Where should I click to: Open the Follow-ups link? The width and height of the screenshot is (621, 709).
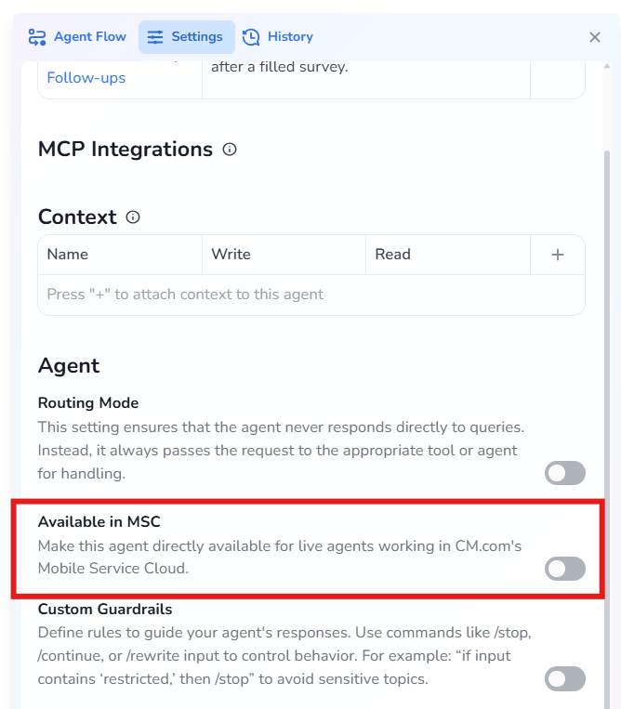pyautogui.click(x=86, y=78)
